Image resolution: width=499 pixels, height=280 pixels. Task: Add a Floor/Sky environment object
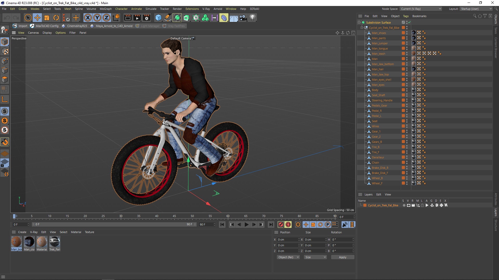click(x=234, y=18)
